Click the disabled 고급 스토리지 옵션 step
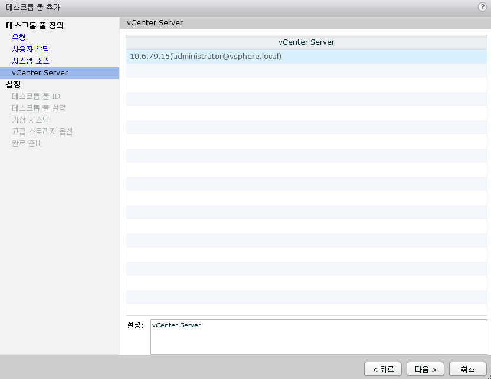 coord(42,131)
